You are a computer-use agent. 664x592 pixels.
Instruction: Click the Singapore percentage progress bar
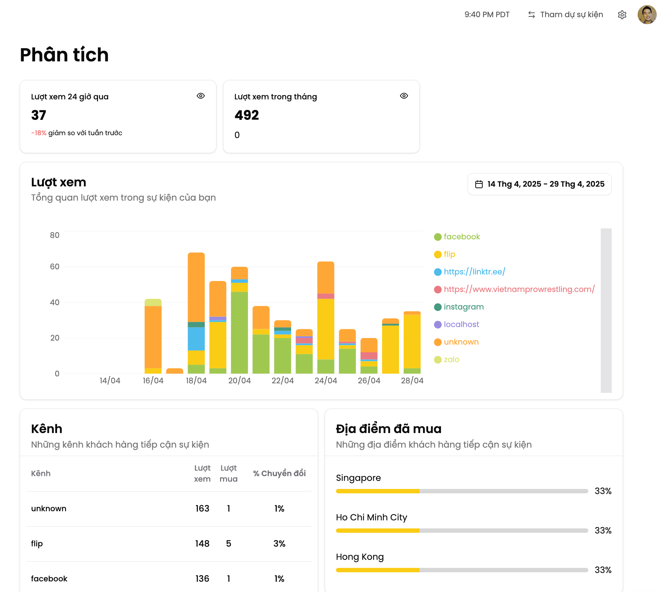(462, 491)
